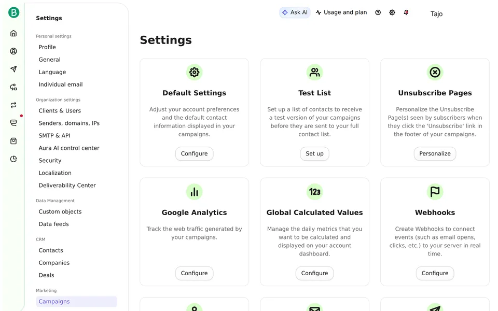Click the Test List card title
The height and width of the screenshot is (311, 498).
(x=315, y=93)
